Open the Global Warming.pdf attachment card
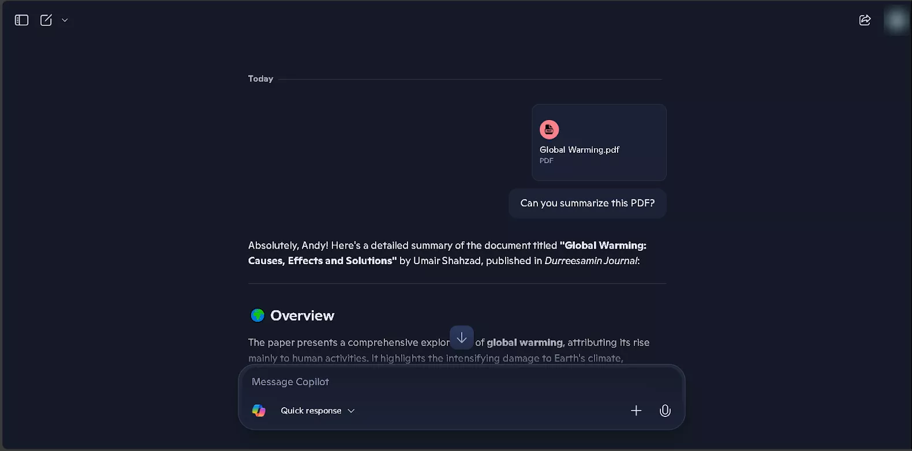The width and height of the screenshot is (912, 451). coord(599,142)
